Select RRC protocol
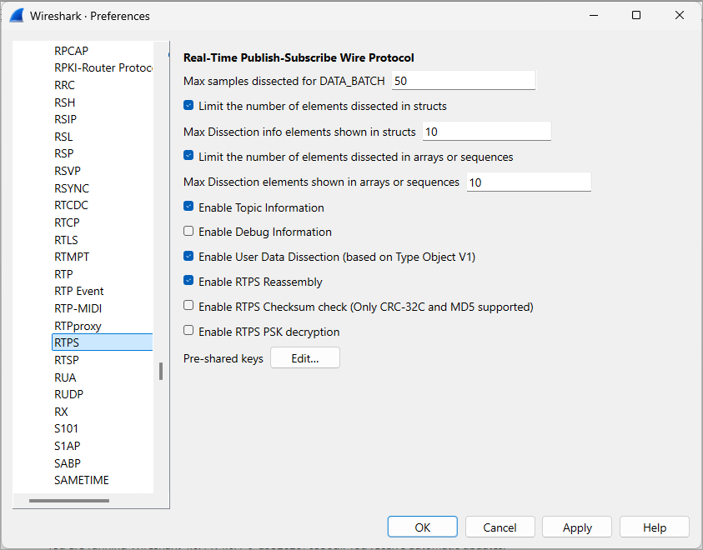This screenshot has width=703, height=550. [x=64, y=85]
